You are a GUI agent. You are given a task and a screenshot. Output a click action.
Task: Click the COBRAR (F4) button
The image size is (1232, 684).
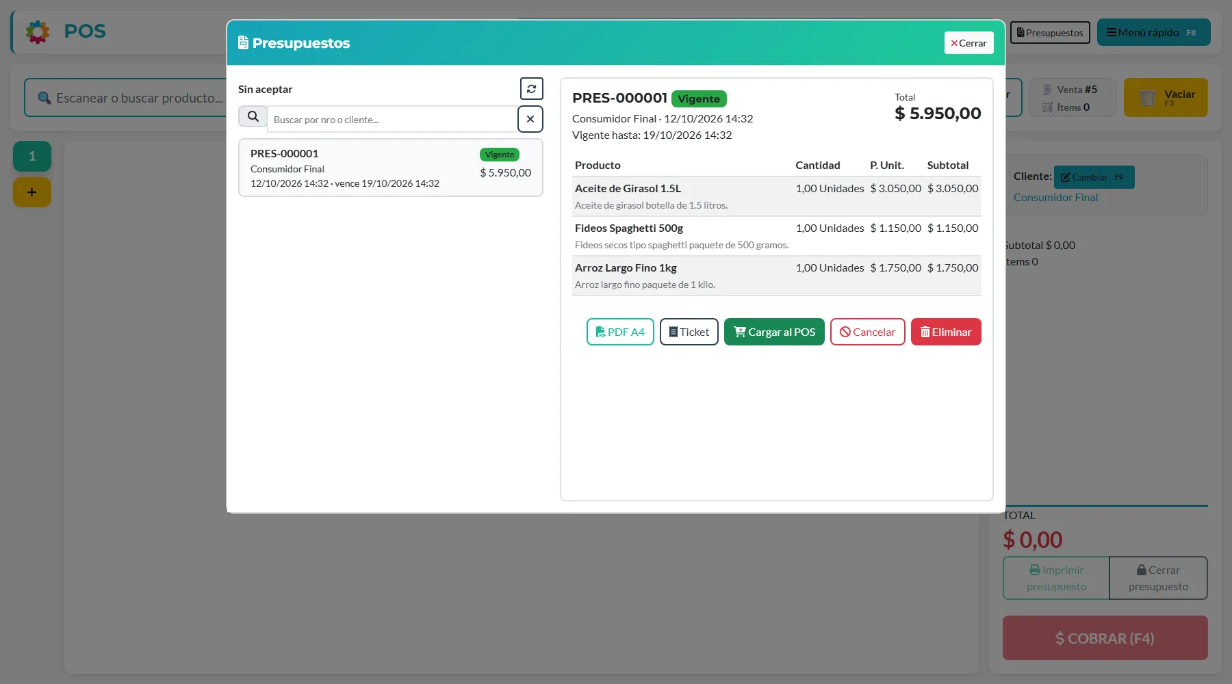click(x=1105, y=638)
